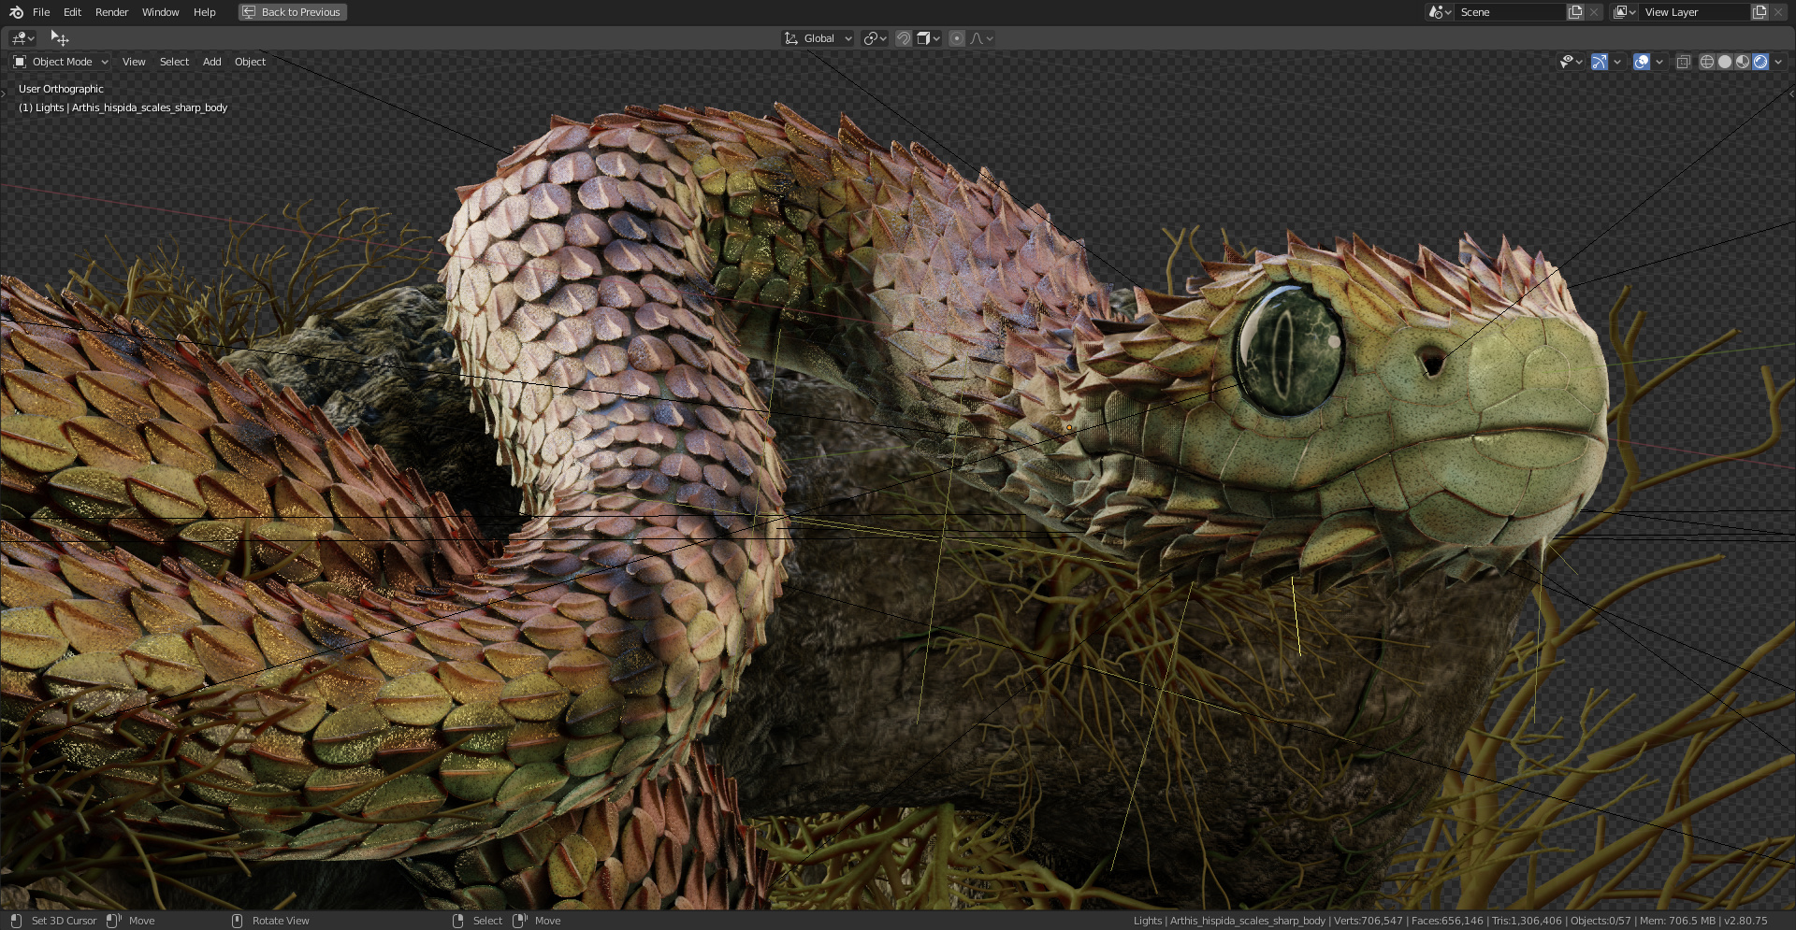Click the 'Objects:0/57' status bar entry
1796x930 pixels.
coord(1600,921)
